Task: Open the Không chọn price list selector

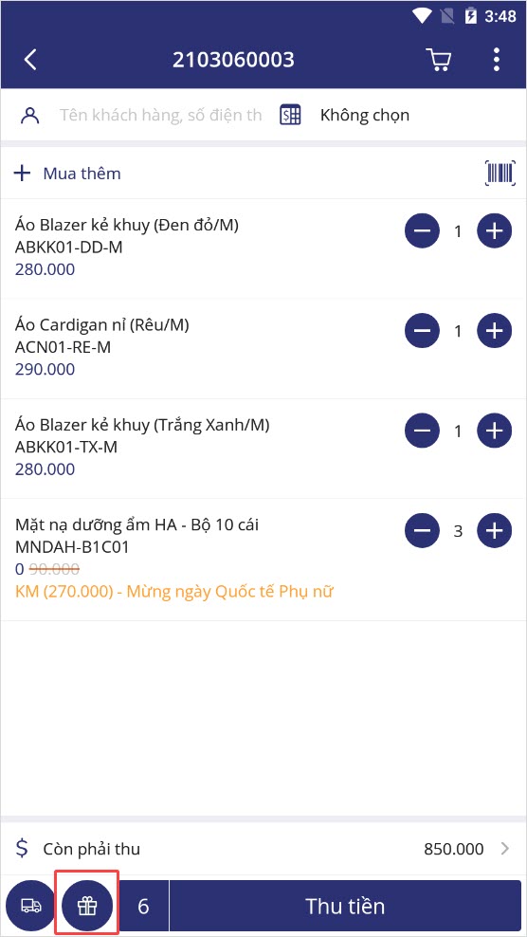Action: coord(365,115)
